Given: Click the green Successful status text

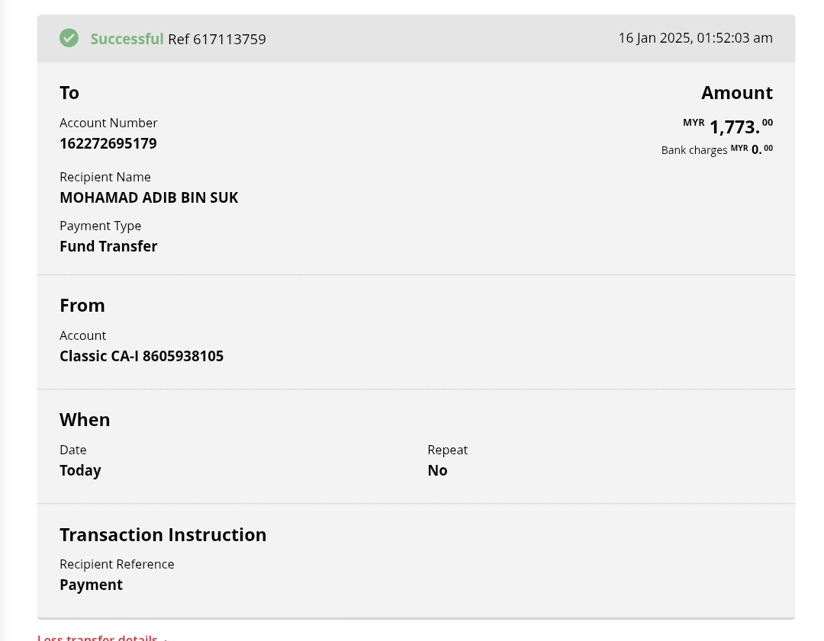Looking at the screenshot, I should coord(127,39).
